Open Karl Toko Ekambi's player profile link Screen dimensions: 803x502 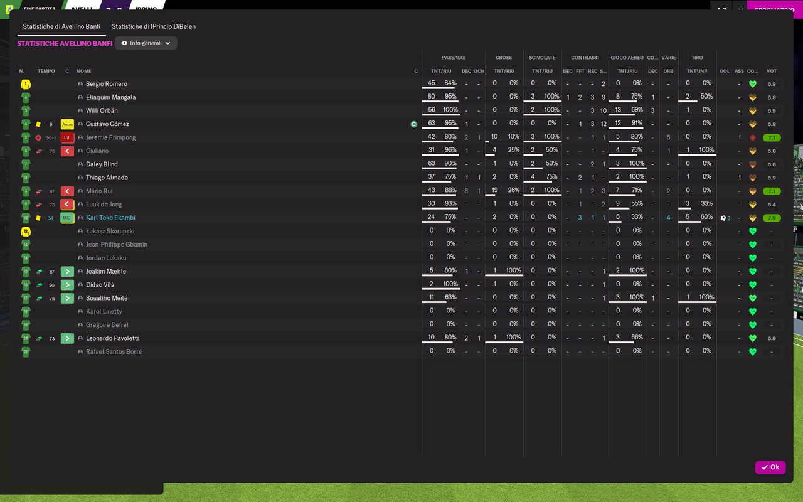(110, 218)
